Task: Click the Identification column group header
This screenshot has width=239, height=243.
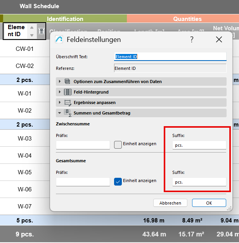Action: pos(65,19)
